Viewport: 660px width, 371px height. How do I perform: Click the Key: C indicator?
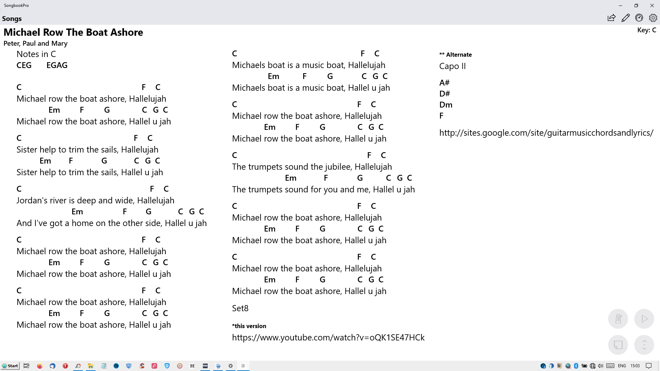(647, 30)
